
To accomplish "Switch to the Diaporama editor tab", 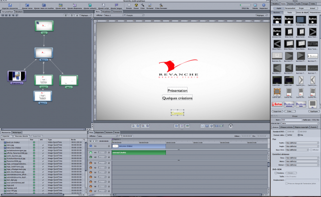I will coord(99,132).
